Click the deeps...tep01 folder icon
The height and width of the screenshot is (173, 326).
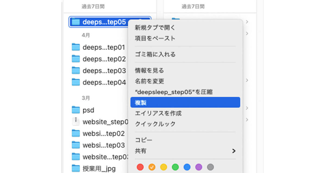coord(76,47)
